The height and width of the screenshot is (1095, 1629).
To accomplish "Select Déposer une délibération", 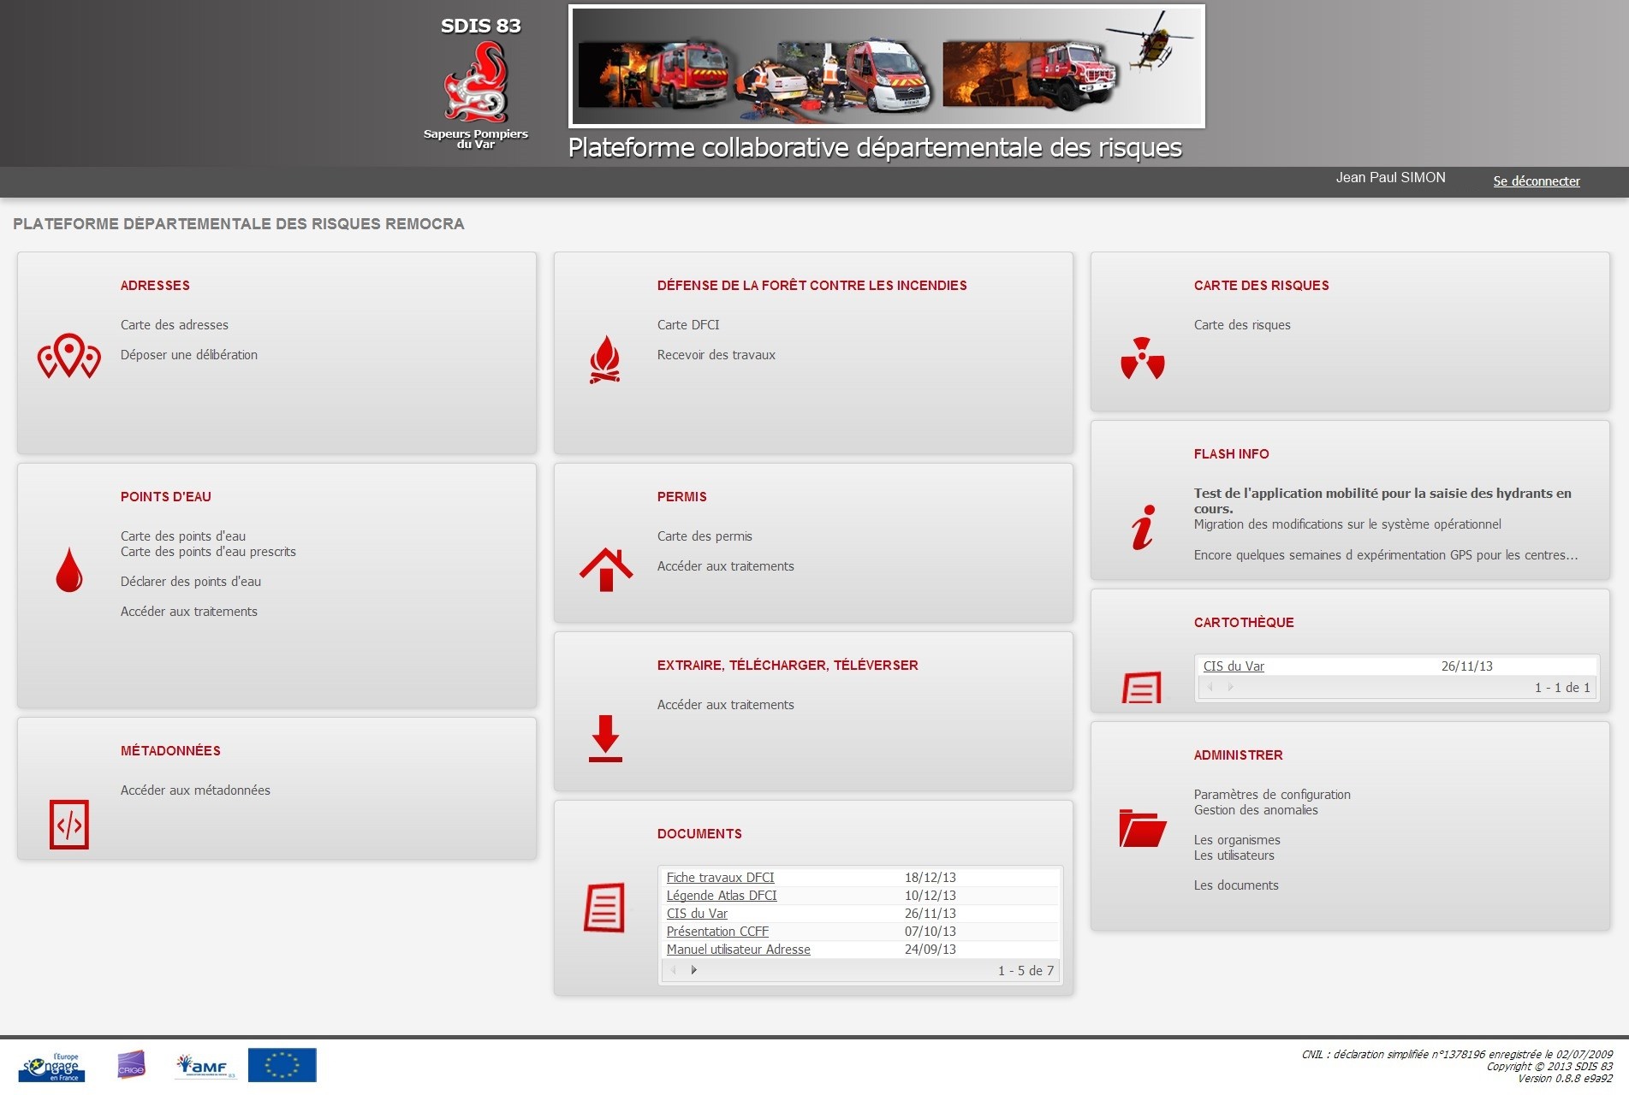I will coord(189,355).
